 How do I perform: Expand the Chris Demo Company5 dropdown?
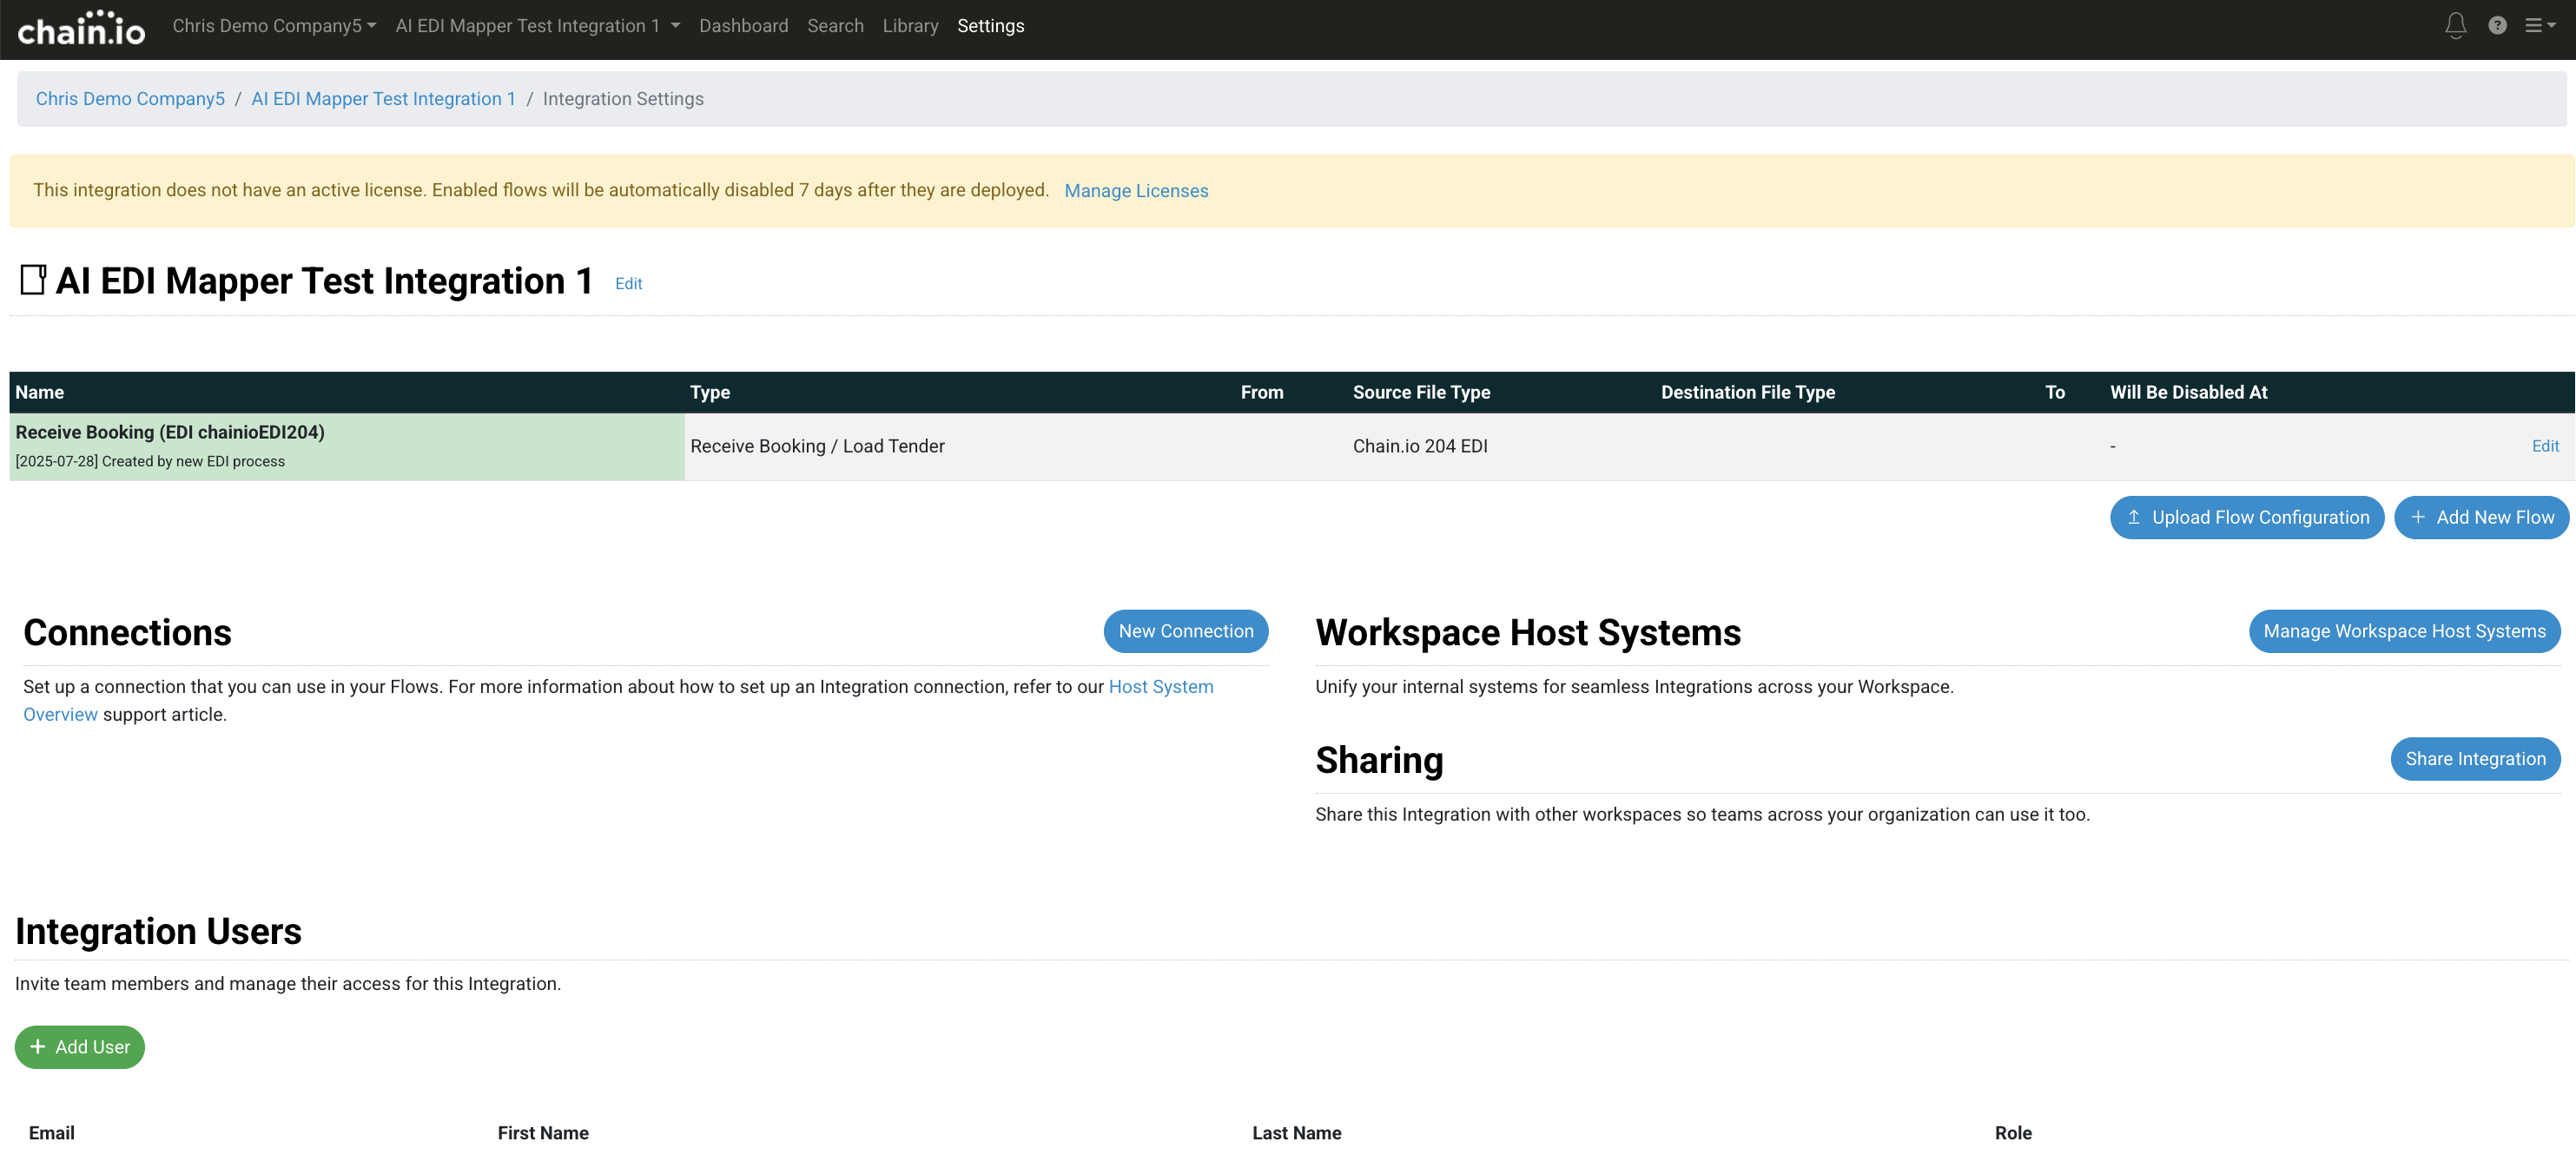274,26
